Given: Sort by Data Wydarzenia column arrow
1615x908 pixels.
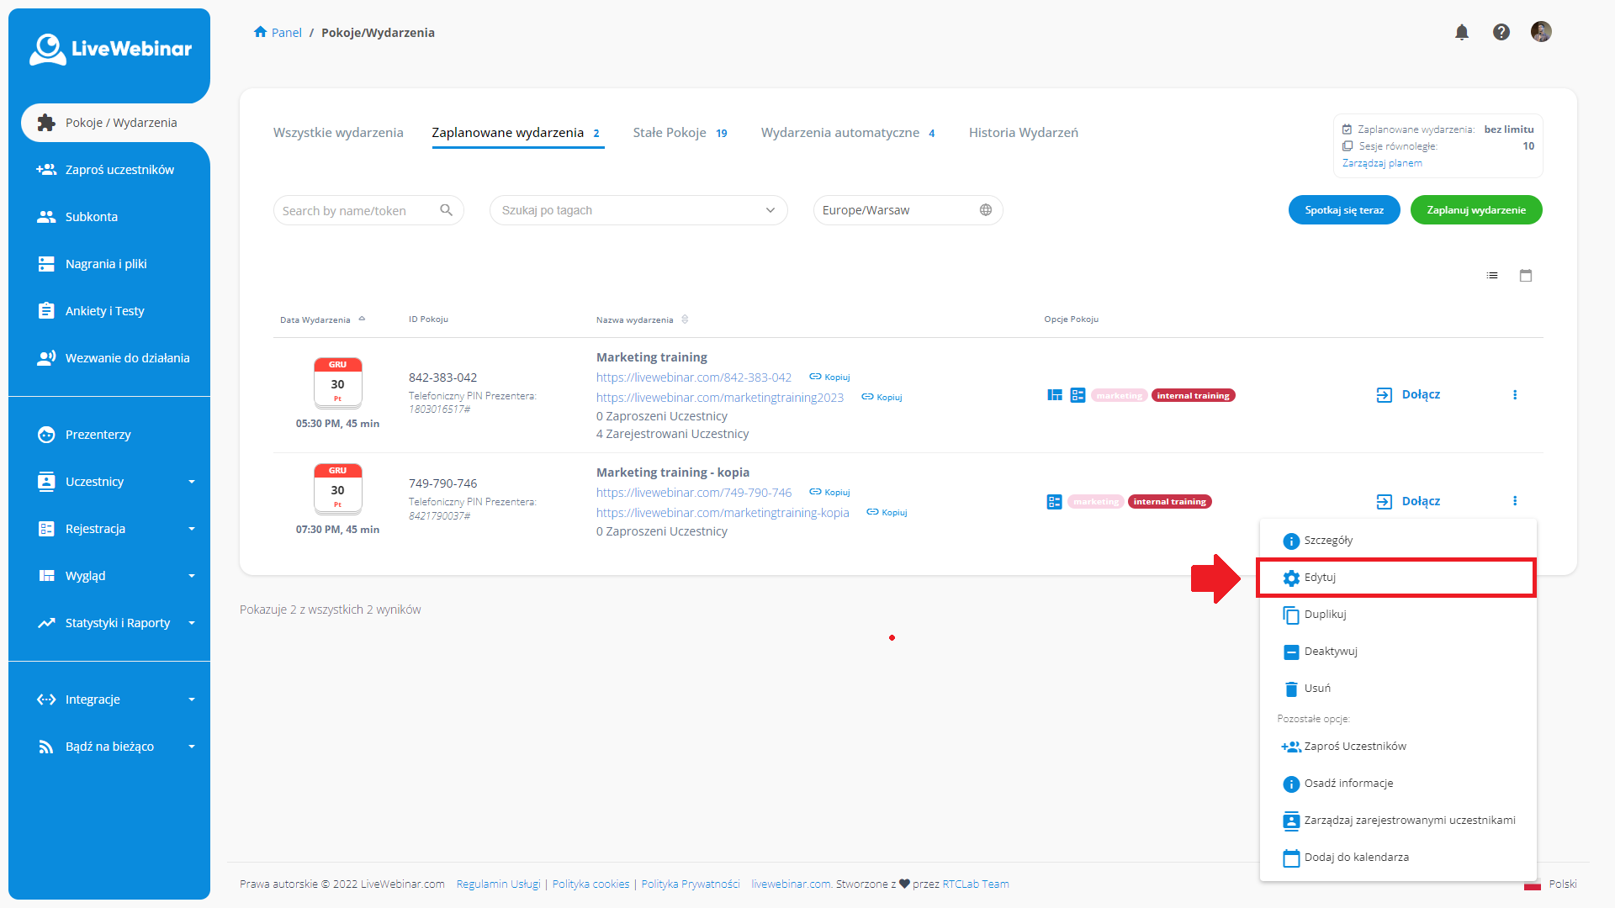Looking at the screenshot, I should [363, 319].
